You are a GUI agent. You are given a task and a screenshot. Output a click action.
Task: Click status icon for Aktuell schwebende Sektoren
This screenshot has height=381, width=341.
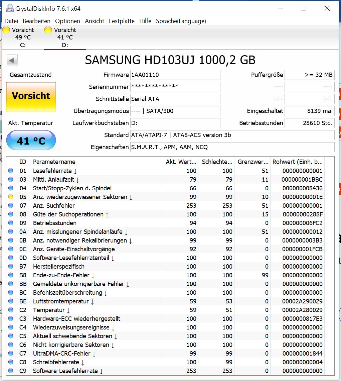pyautogui.click(x=11, y=336)
